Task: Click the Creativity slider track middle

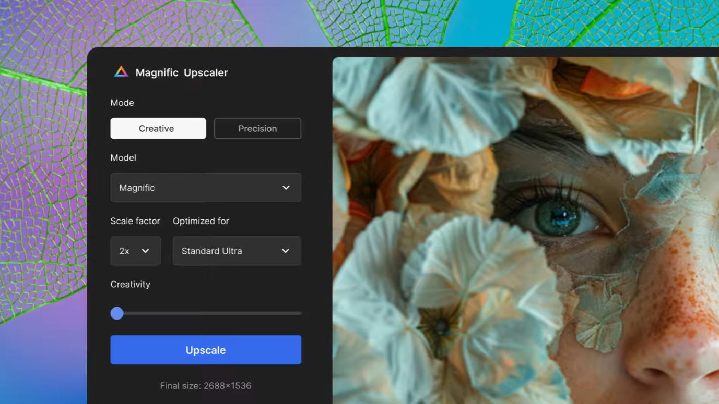Action: (206, 313)
